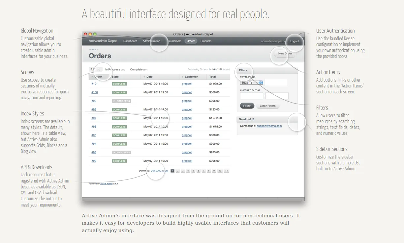The image size is (404, 243).
Task: Switch to the In Progress scope
Action: pyautogui.click(x=115, y=70)
